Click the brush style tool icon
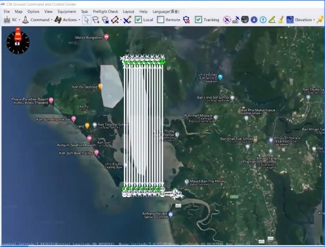Image resolution: width=325 pixels, height=247 pixels. (x=281, y=19)
